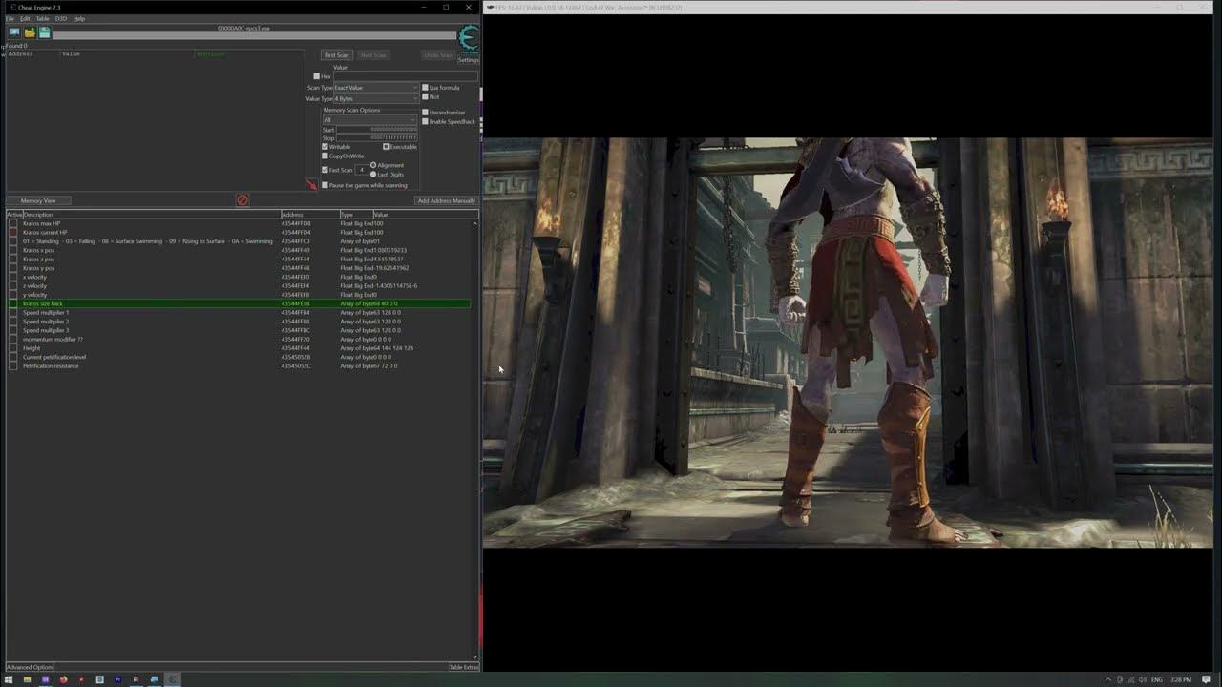Click the open cheat table folder icon

click(30, 32)
